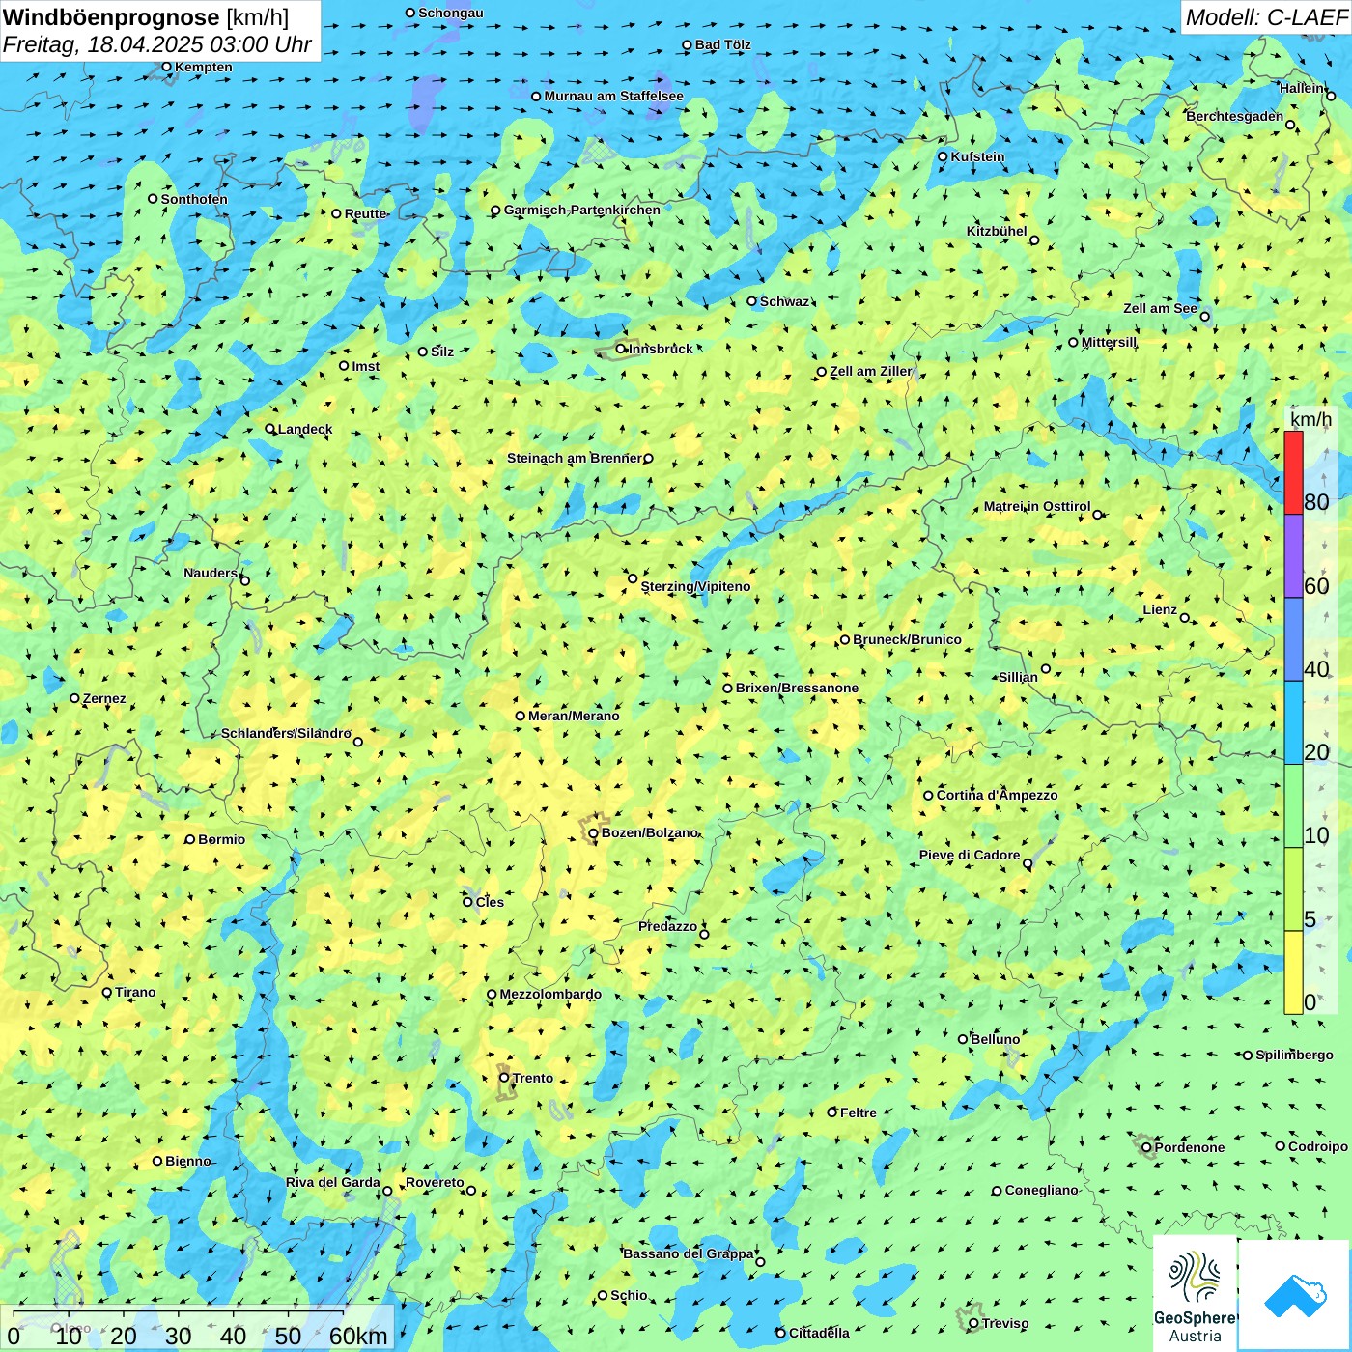1352x1352 pixels.
Task: Click the purple 60 km/h legend color
Action: [x=1293, y=556]
